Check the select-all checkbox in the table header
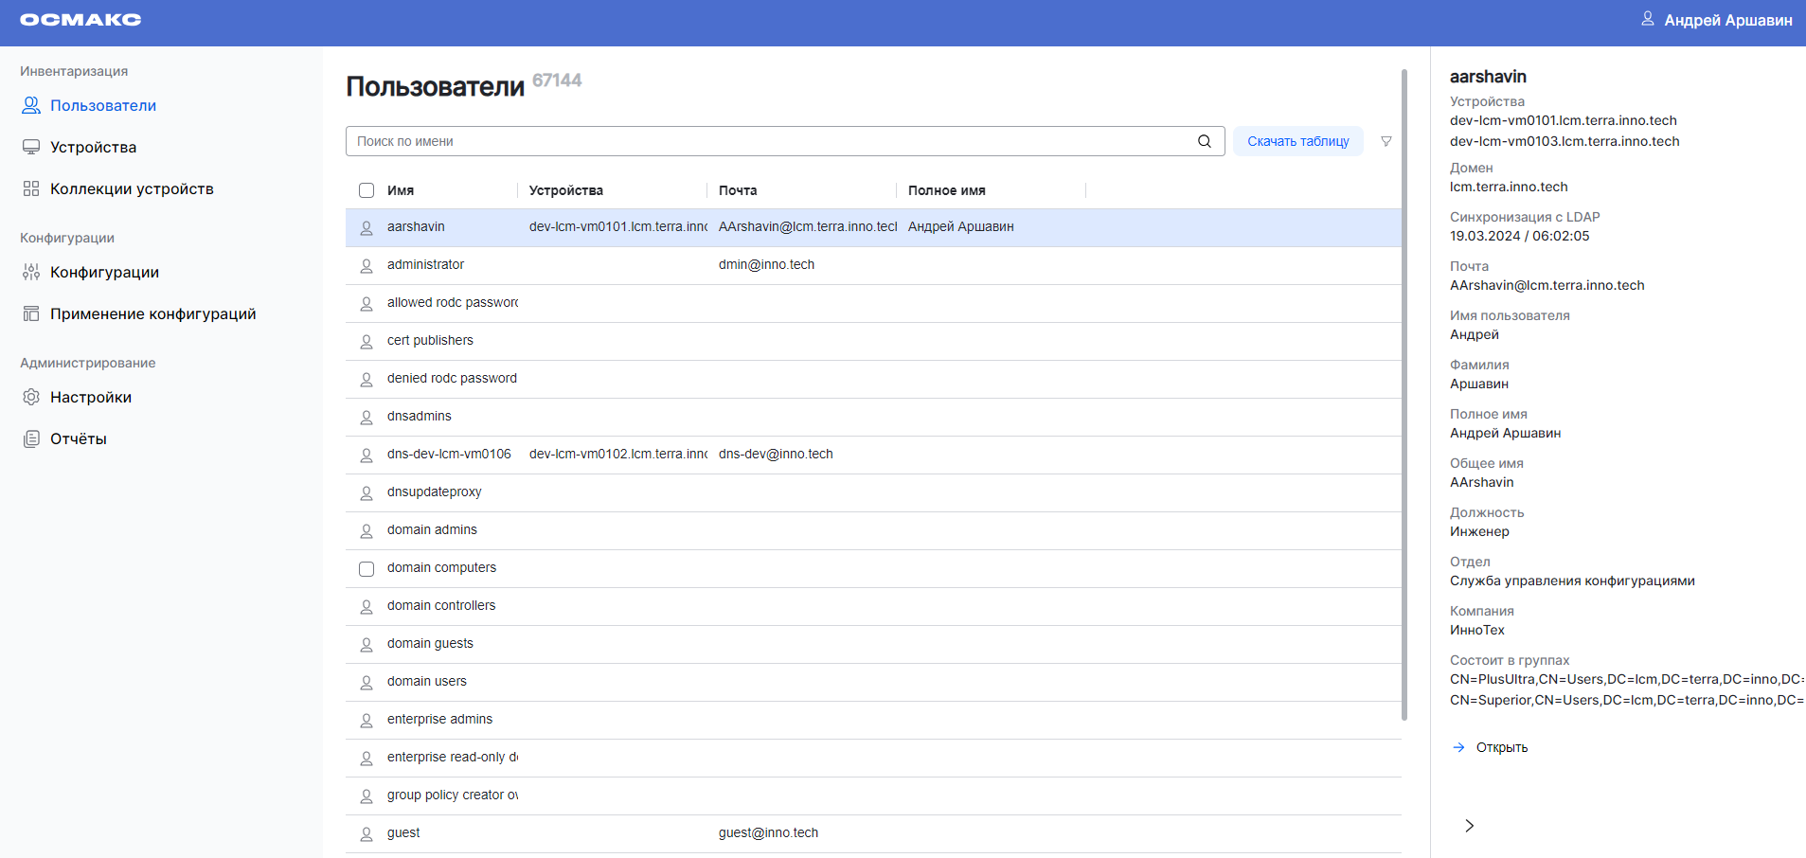This screenshot has width=1806, height=858. (367, 190)
